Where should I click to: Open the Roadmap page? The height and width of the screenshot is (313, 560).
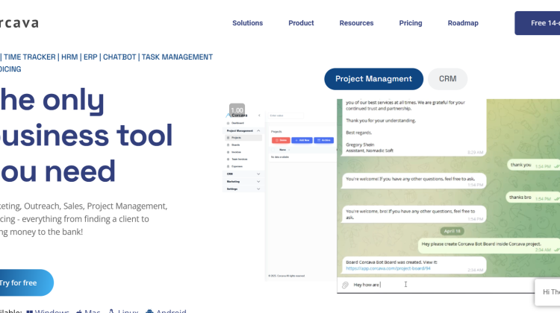[x=463, y=23]
